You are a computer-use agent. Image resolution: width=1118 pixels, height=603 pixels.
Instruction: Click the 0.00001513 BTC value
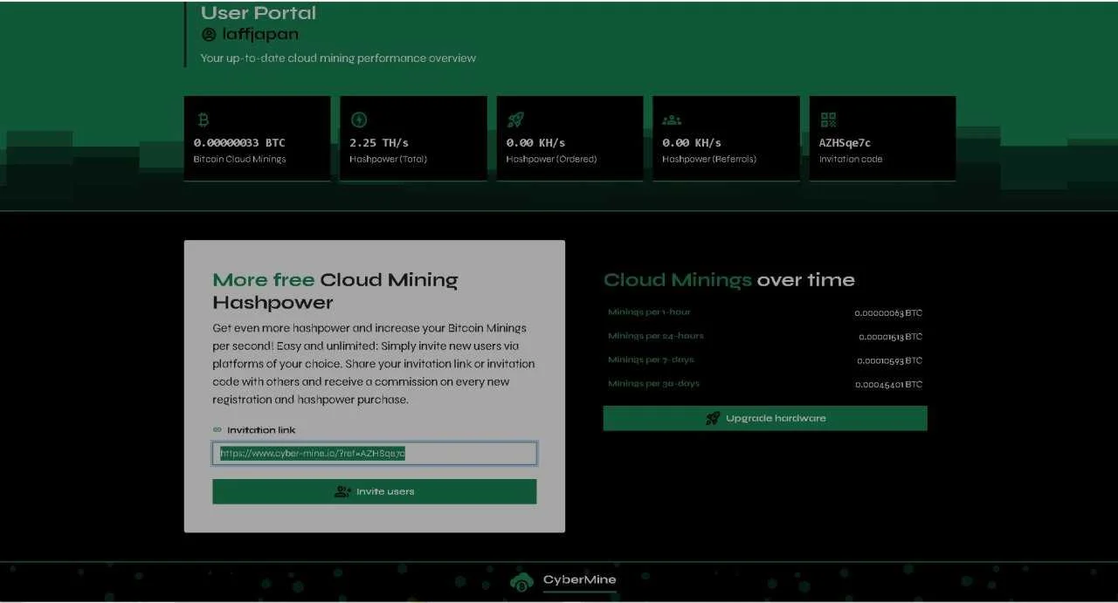tap(891, 337)
